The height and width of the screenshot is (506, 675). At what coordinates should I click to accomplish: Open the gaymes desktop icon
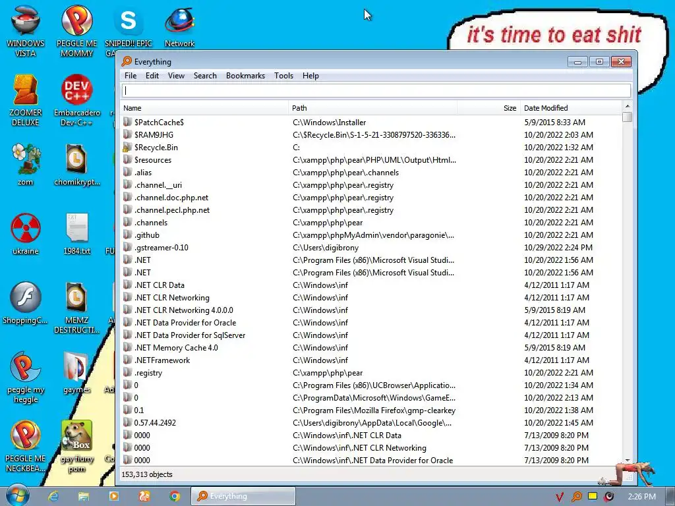point(76,373)
